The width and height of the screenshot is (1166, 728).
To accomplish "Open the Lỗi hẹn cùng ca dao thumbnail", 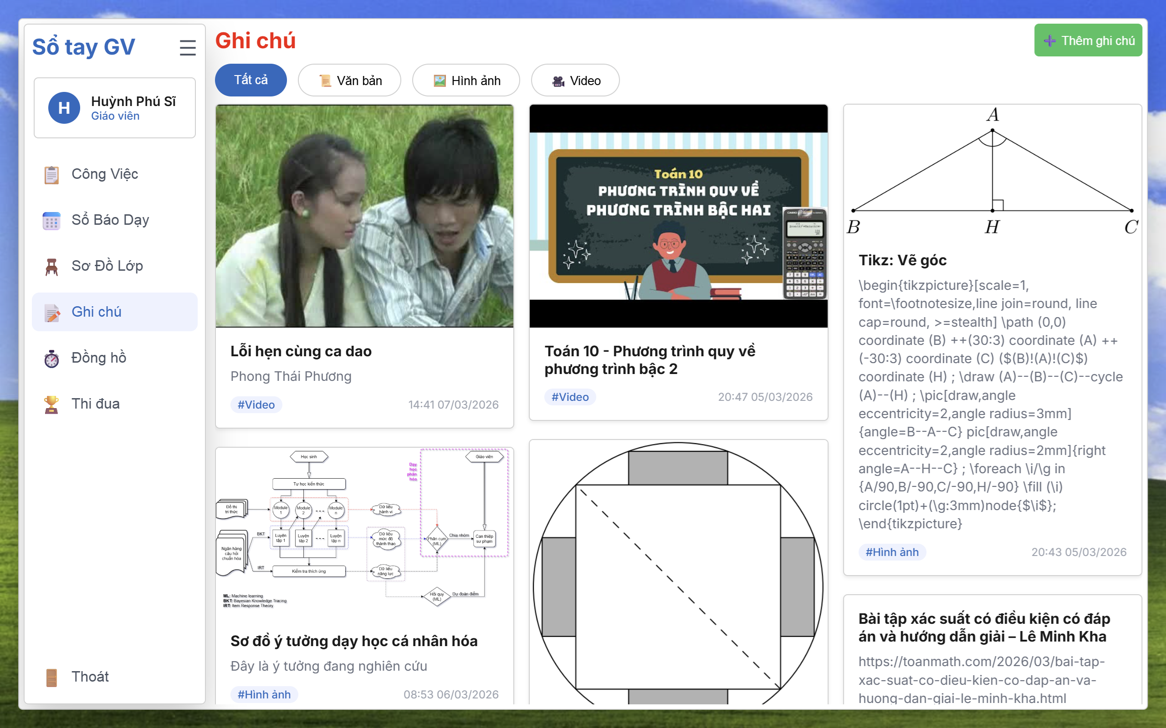I will pyautogui.click(x=364, y=217).
